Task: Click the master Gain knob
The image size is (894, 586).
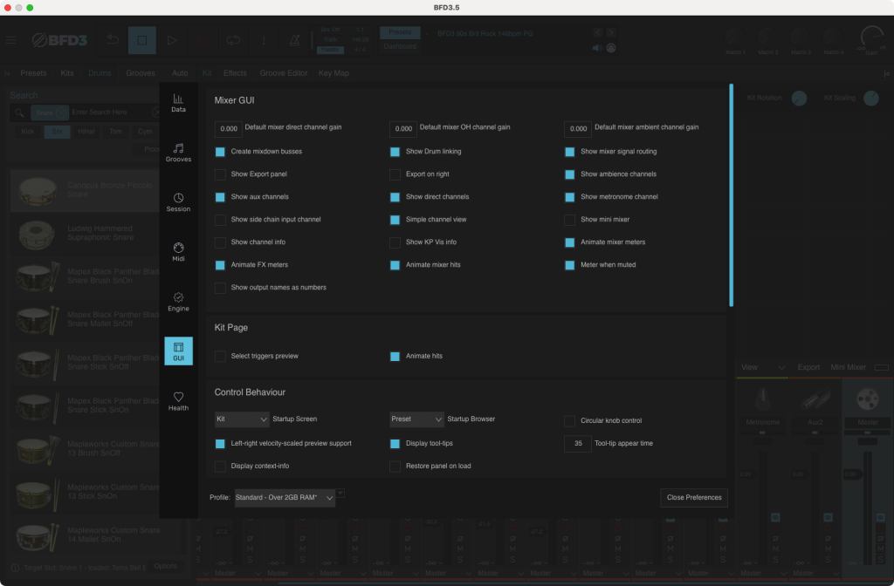Action: tap(872, 37)
